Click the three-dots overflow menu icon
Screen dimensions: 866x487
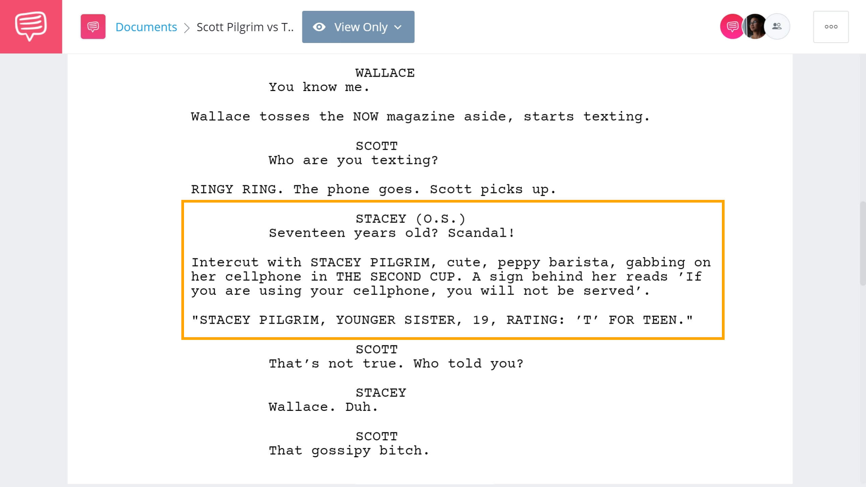[831, 27]
